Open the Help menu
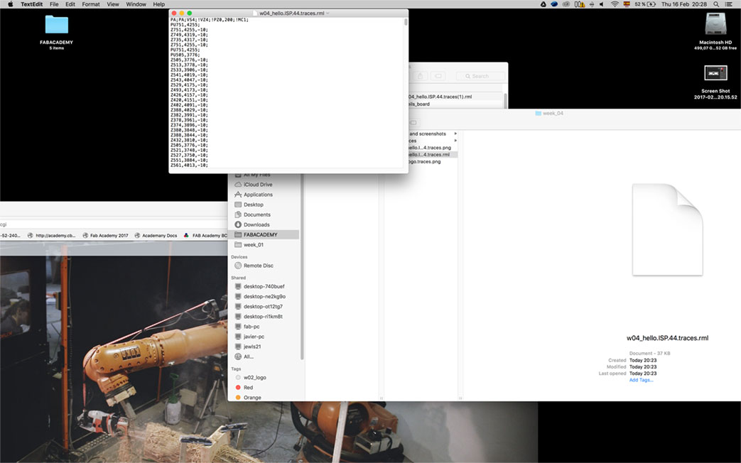Viewport: 741px width, 463px height. [159, 4]
